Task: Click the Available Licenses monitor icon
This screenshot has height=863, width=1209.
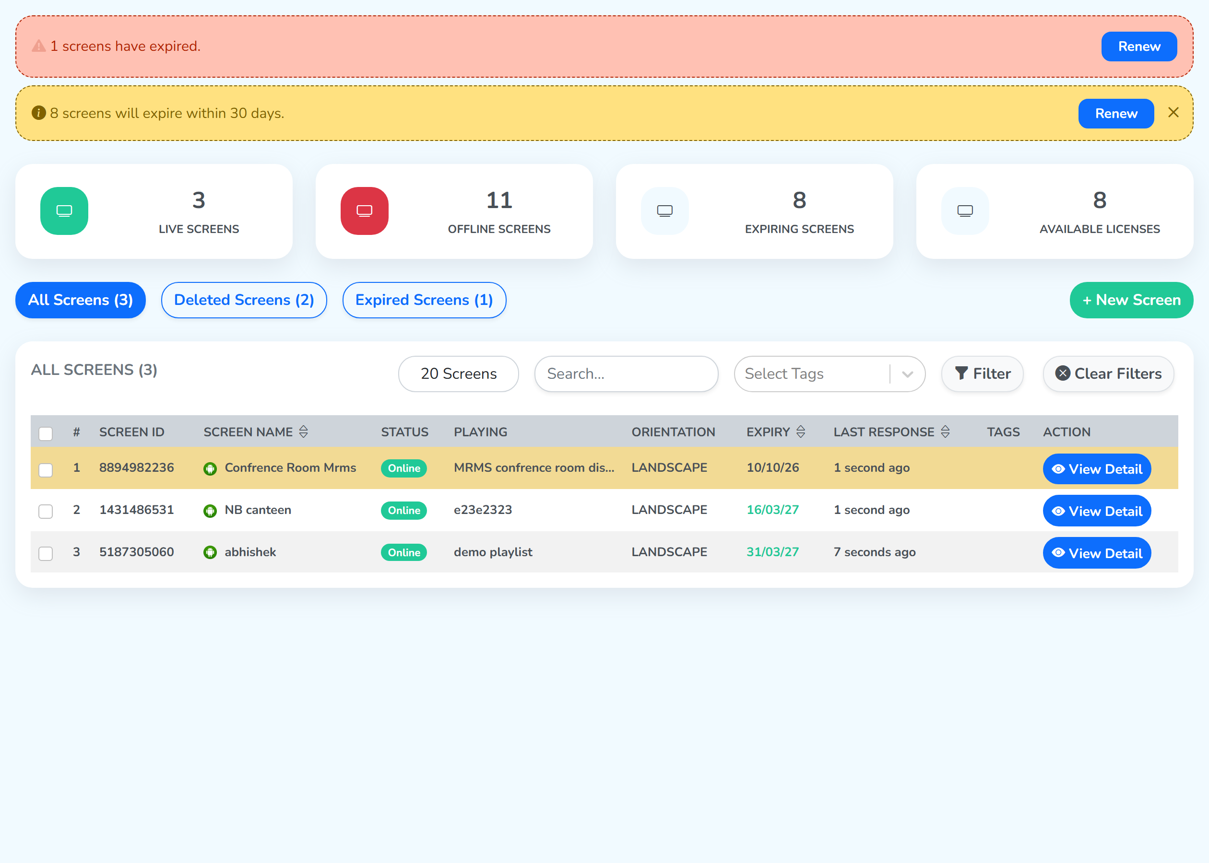Action: tap(965, 211)
